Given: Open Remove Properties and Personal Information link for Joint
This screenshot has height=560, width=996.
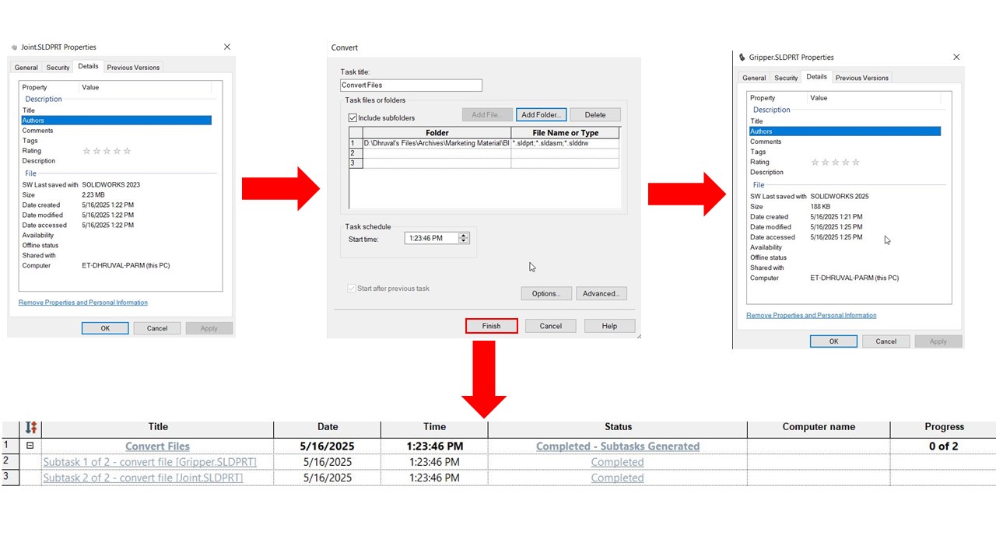Looking at the screenshot, I should [82, 303].
